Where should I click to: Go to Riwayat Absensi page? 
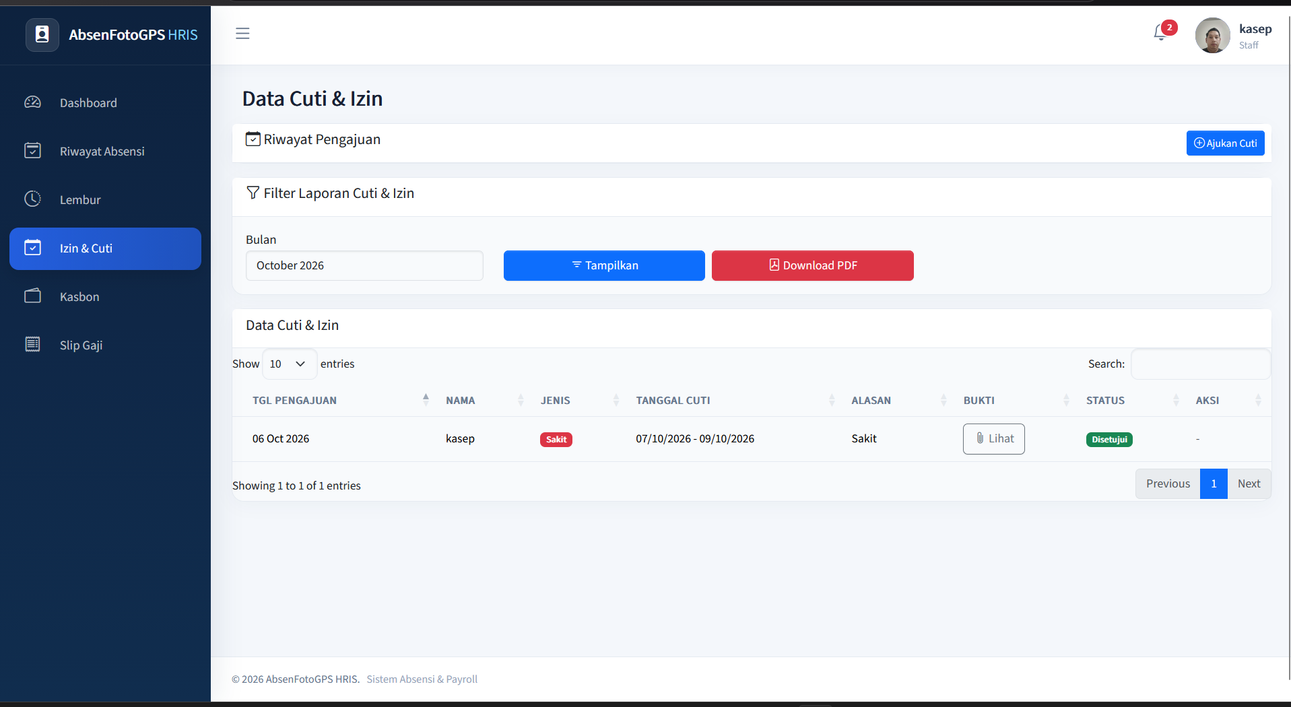(105, 151)
